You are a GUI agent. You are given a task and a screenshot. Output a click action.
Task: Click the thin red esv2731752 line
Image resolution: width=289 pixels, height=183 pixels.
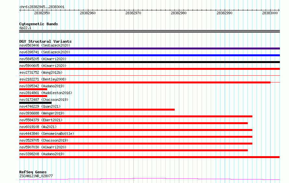[149, 75]
